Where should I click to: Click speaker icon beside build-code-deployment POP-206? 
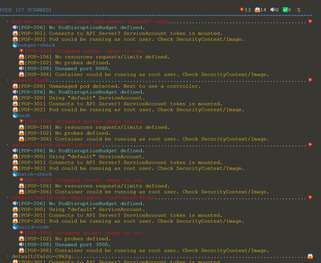coord(15,203)
